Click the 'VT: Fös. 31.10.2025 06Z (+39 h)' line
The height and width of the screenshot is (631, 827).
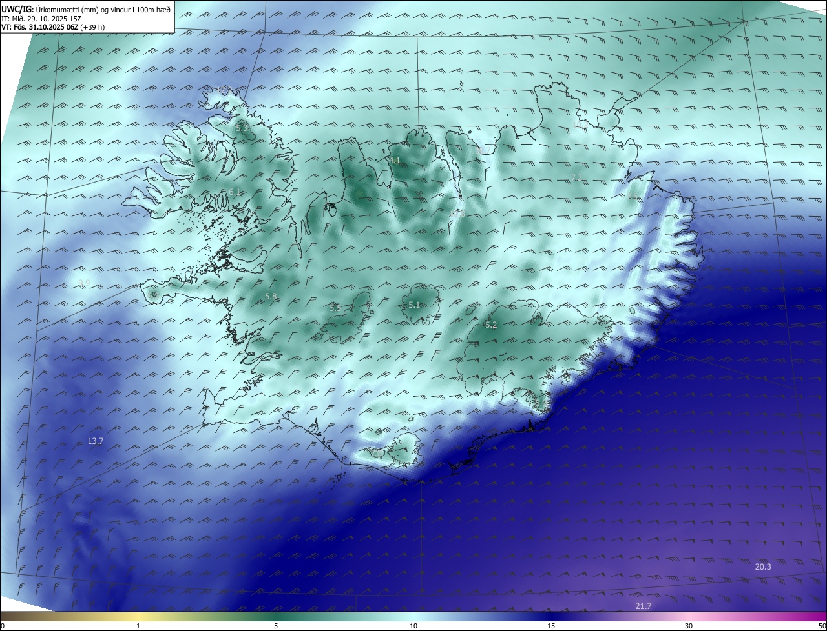click(x=53, y=27)
